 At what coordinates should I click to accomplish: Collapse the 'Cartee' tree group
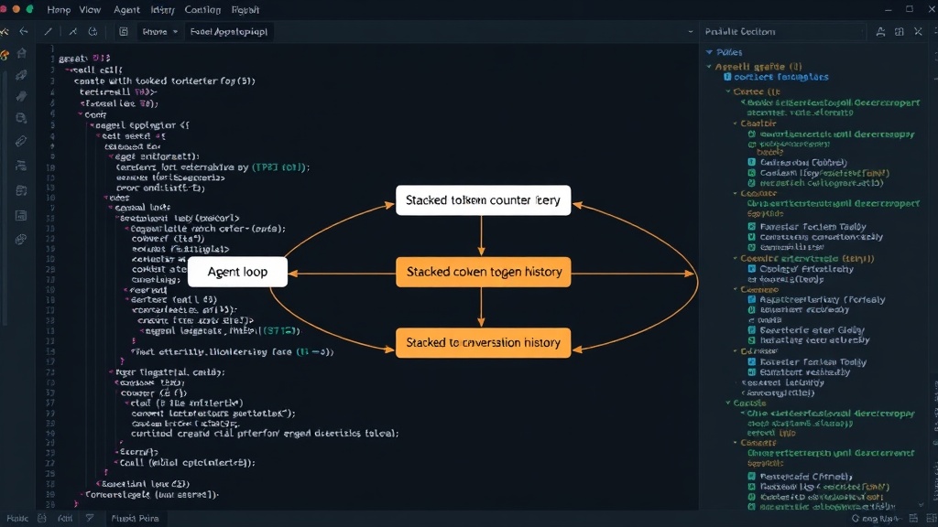tap(728, 91)
